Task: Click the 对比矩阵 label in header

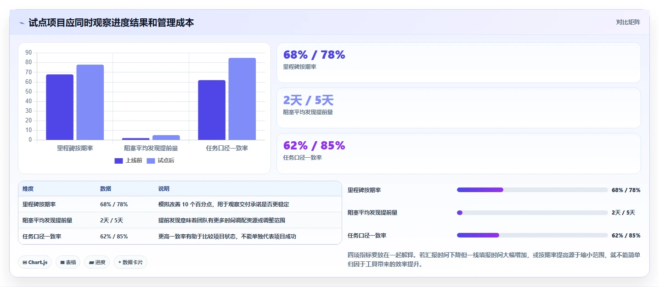Action: (x=628, y=22)
